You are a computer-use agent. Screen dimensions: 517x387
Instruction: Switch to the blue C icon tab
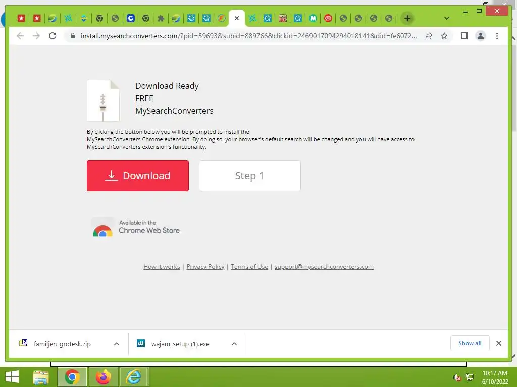(131, 18)
